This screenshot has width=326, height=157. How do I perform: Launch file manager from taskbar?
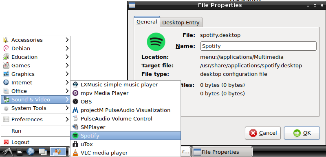20,152
